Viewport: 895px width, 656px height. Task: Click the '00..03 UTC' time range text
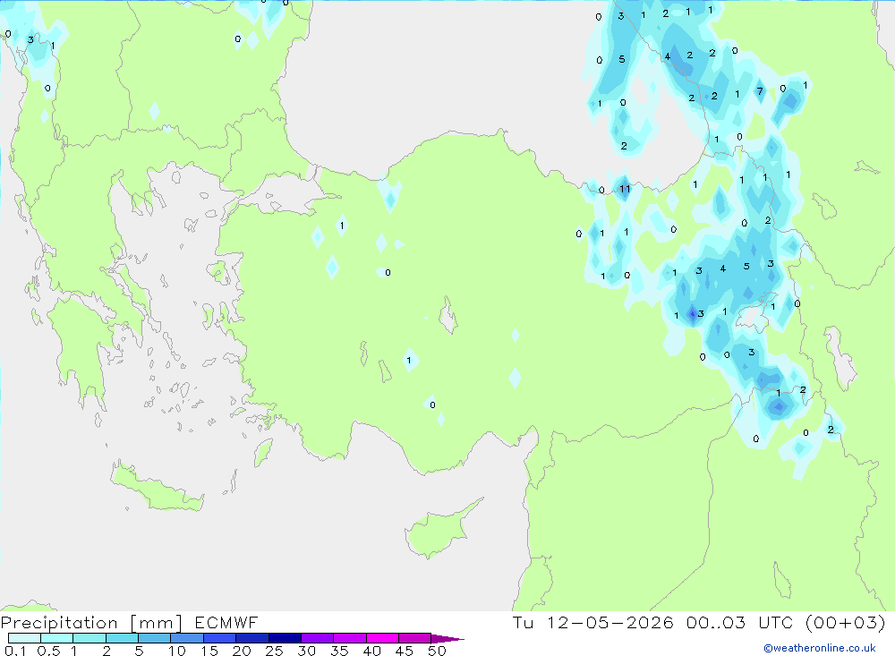740,622
